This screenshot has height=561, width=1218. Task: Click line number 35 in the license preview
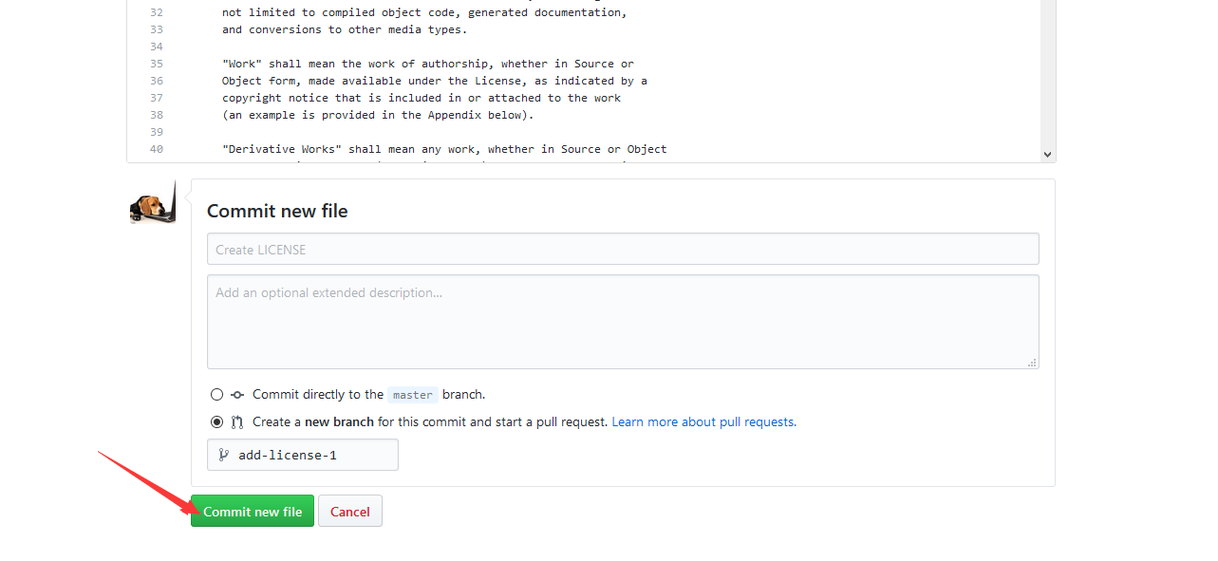[x=156, y=64]
